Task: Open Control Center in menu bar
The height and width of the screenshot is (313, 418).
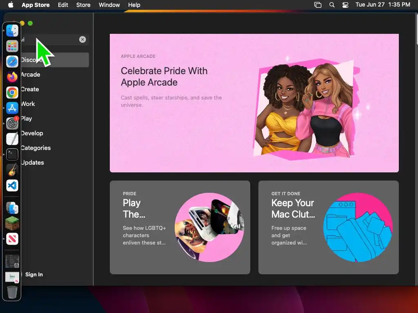Action: pyautogui.click(x=345, y=5)
